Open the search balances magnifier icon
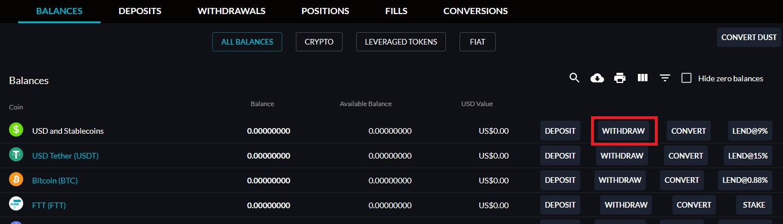This screenshot has width=783, height=224. pos(574,78)
